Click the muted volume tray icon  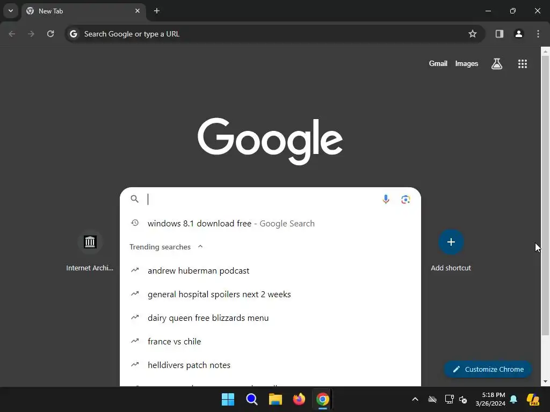point(463,399)
